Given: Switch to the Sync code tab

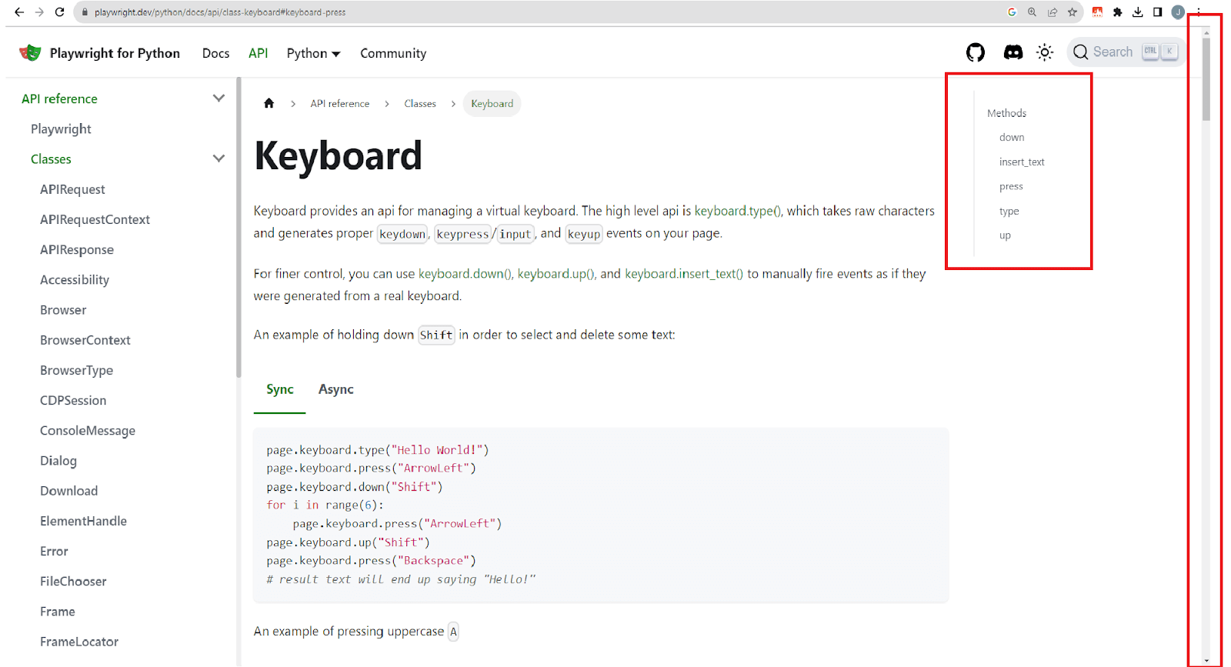Looking at the screenshot, I should [x=280, y=389].
